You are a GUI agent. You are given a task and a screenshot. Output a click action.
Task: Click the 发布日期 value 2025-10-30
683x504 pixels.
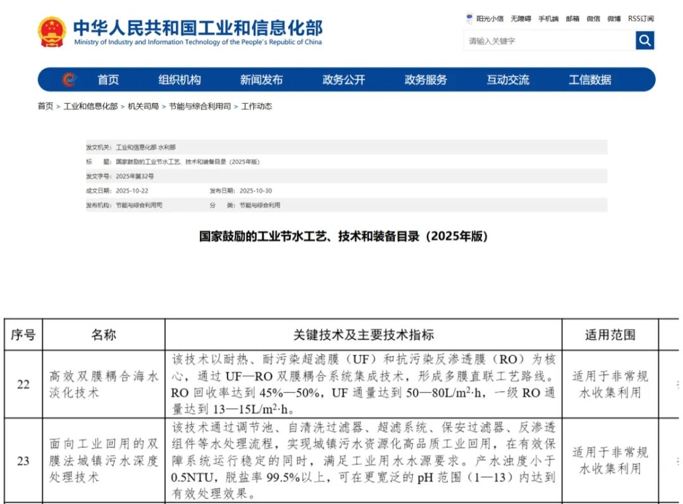255,191
